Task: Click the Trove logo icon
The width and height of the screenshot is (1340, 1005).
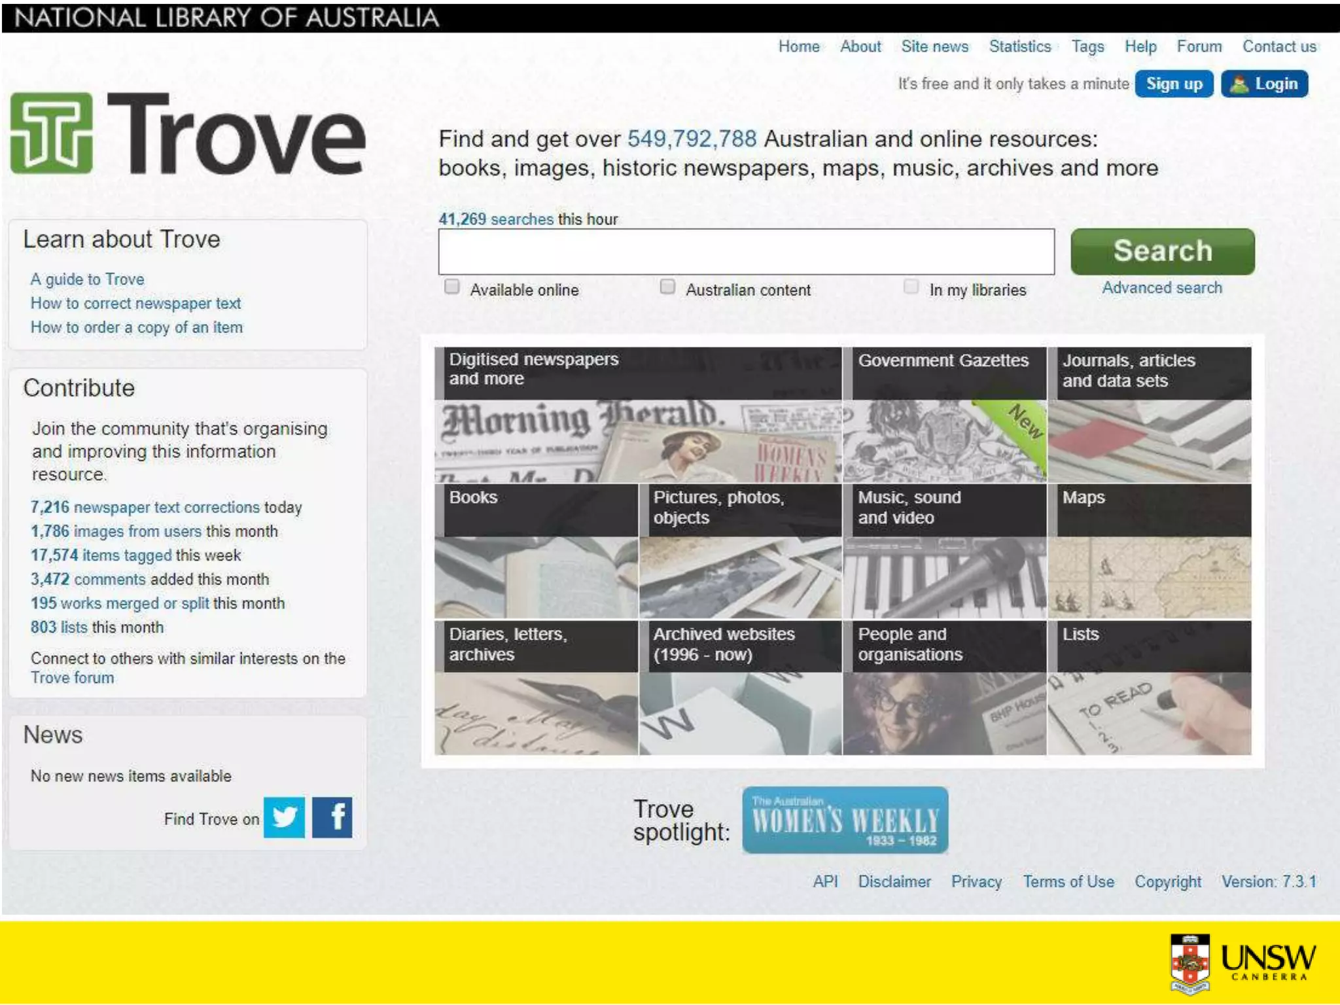Action: pos(52,133)
